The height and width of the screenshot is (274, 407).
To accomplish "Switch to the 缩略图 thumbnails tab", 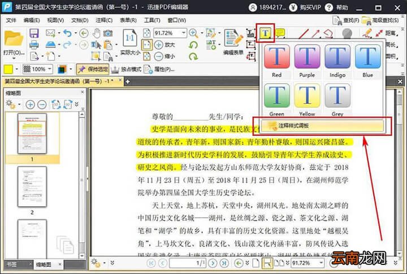I will (44, 264).
